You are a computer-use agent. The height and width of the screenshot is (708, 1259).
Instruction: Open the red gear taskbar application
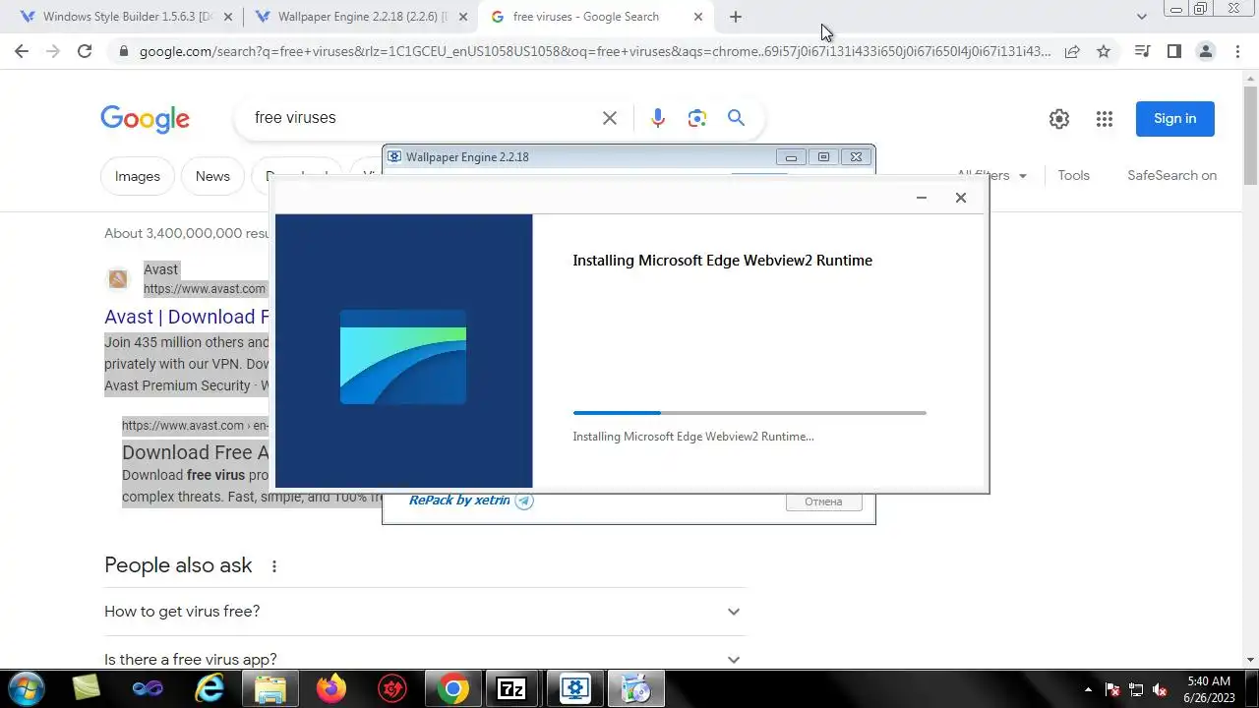pos(392,689)
